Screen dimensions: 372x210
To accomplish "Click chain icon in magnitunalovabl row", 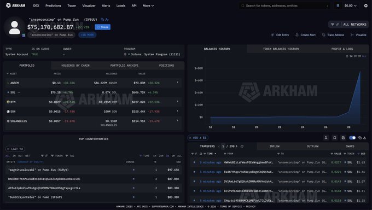I will (133, 170).
